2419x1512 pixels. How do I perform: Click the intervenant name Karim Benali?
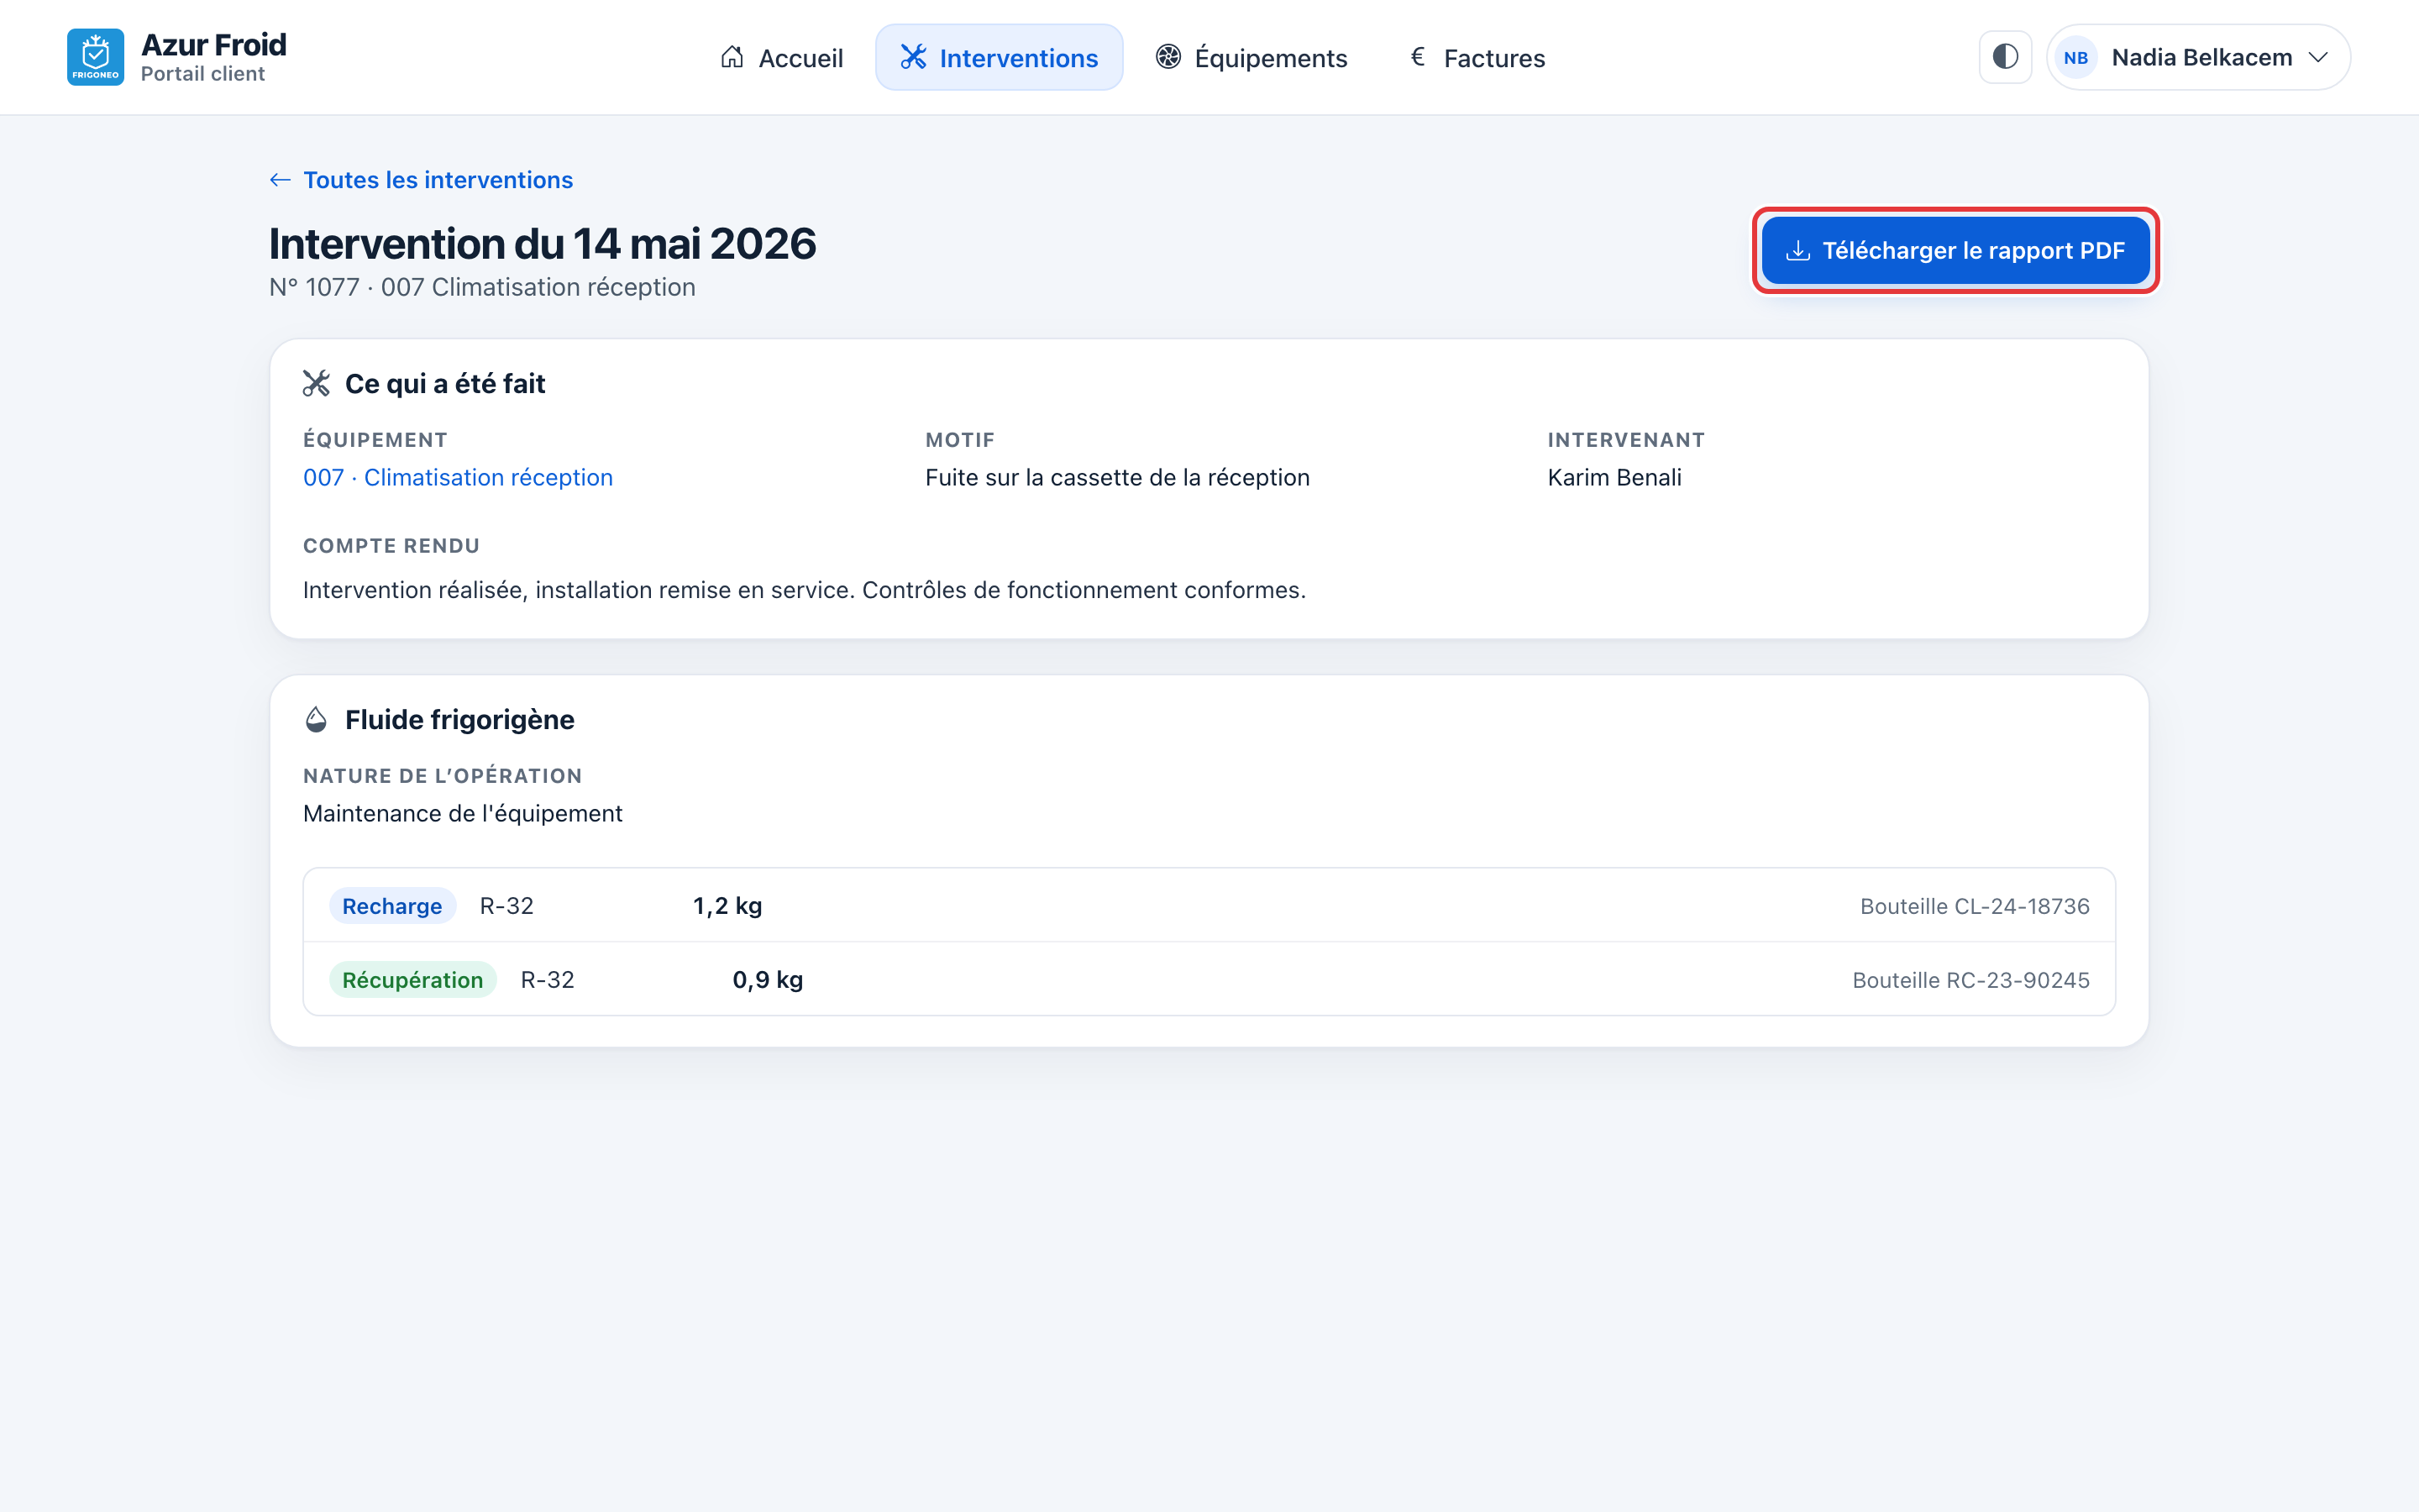point(1614,478)
